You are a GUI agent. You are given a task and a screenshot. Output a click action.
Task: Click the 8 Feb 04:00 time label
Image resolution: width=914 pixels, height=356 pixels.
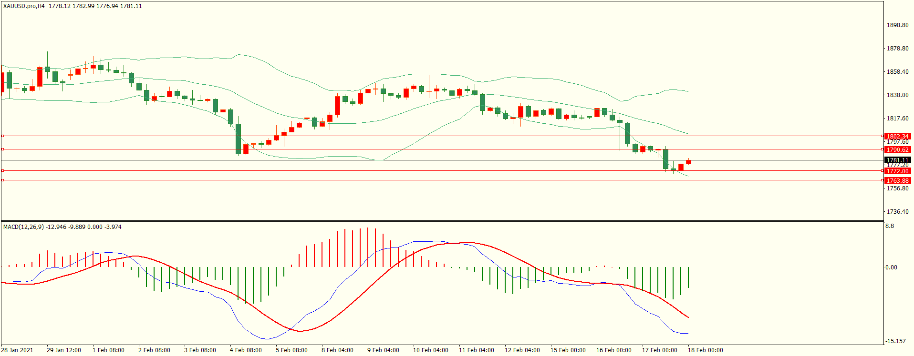(x=337, y=350)
